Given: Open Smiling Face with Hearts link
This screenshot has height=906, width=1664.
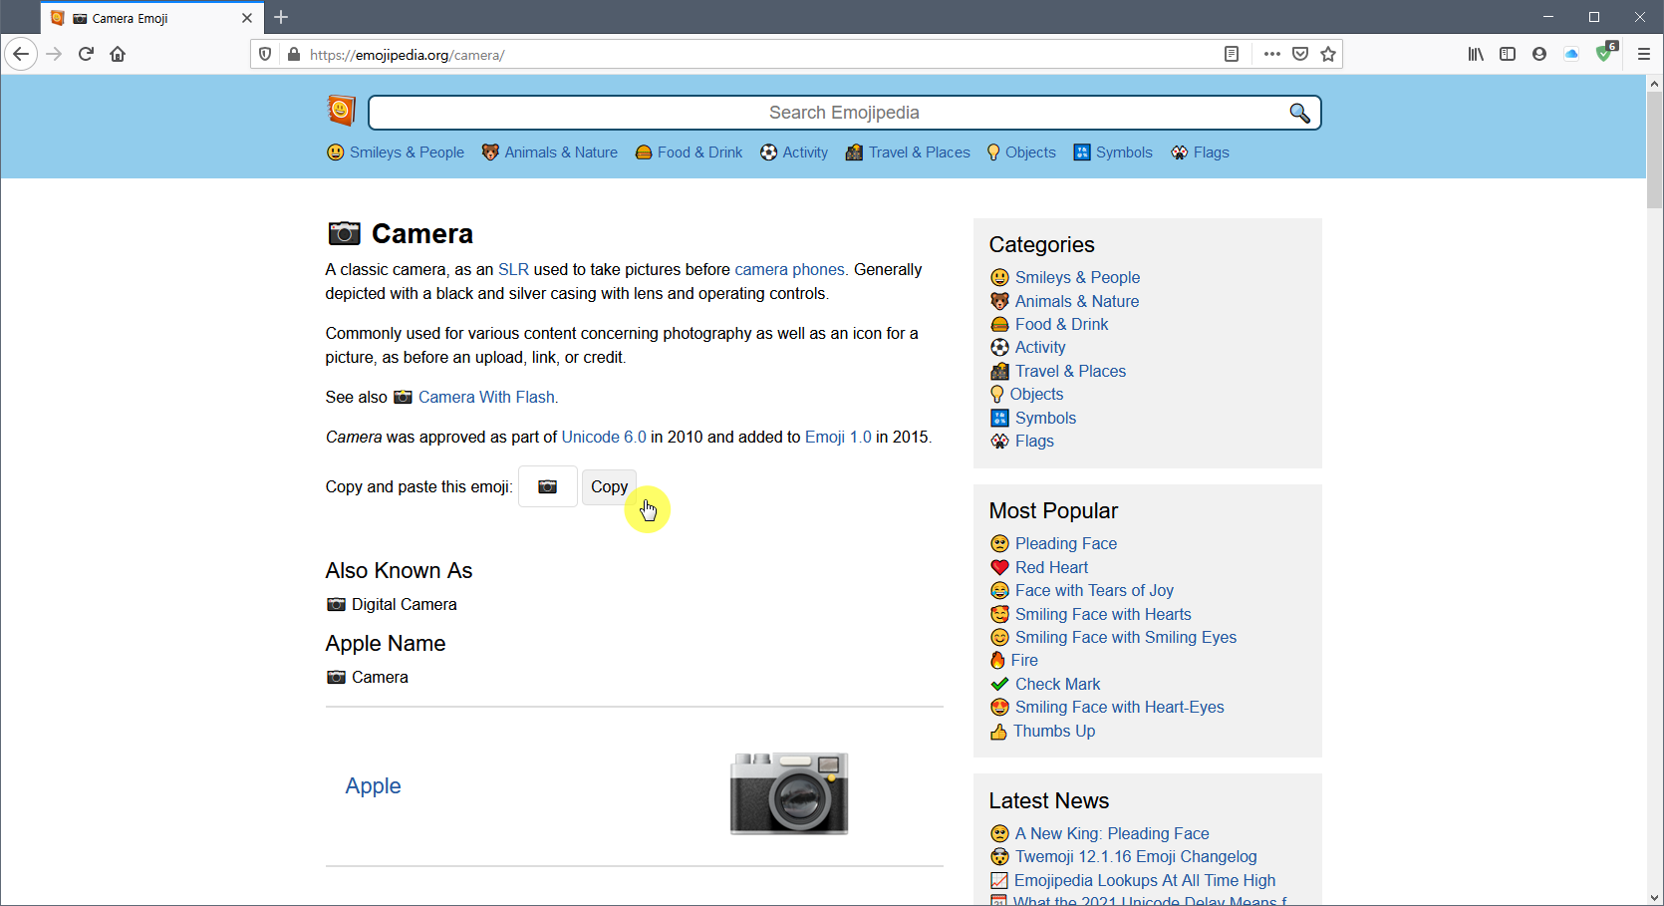Looking at the screenshot, I should 1103,614.
